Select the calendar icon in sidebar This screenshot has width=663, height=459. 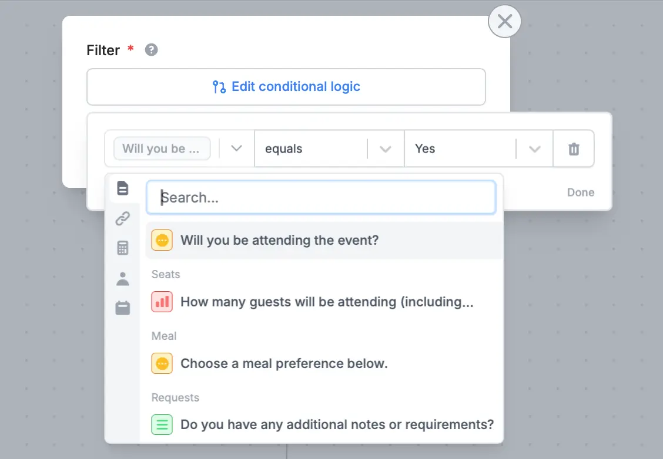pos(123,308)
